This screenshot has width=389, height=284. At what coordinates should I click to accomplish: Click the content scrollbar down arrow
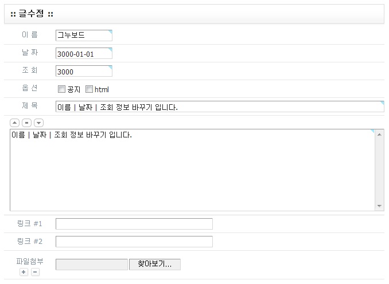[x=379, y=206]
